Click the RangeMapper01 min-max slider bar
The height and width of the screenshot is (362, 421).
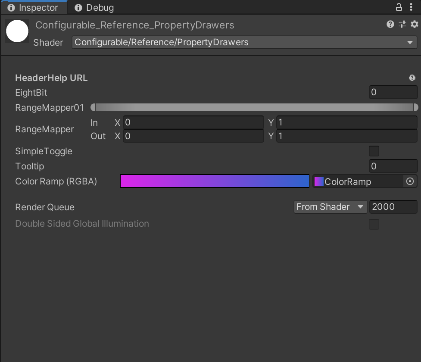(254, 107)
